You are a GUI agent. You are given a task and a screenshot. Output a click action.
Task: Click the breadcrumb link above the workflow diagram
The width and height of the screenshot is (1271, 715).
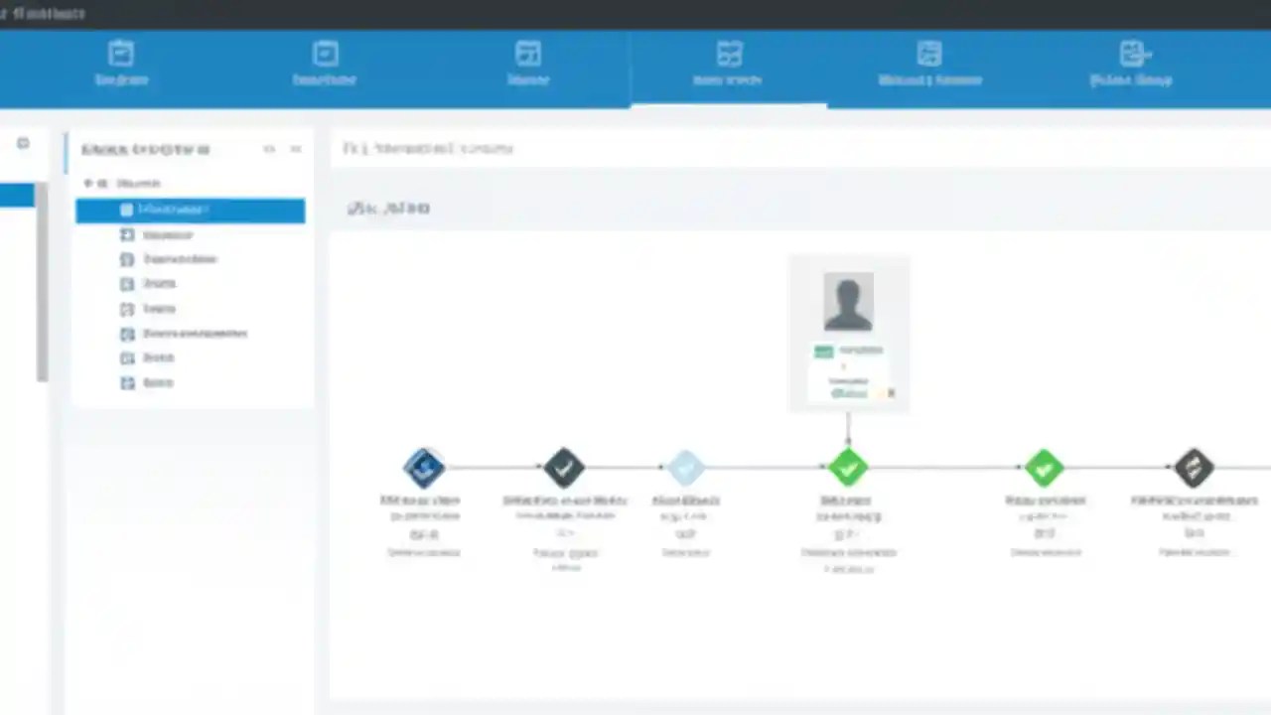coord(427,148)
